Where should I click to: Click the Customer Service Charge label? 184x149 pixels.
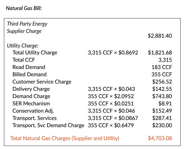42,82
